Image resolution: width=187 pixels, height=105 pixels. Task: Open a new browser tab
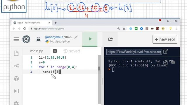[56, 23]
